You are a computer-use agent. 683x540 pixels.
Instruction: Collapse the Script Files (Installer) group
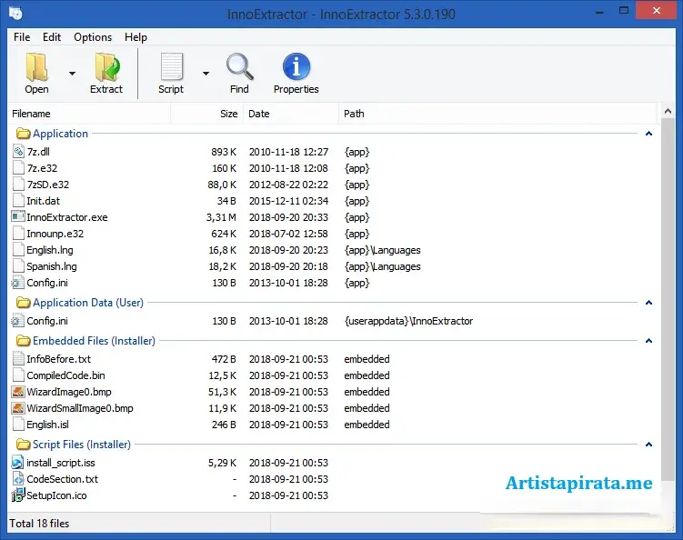point(648,445)
